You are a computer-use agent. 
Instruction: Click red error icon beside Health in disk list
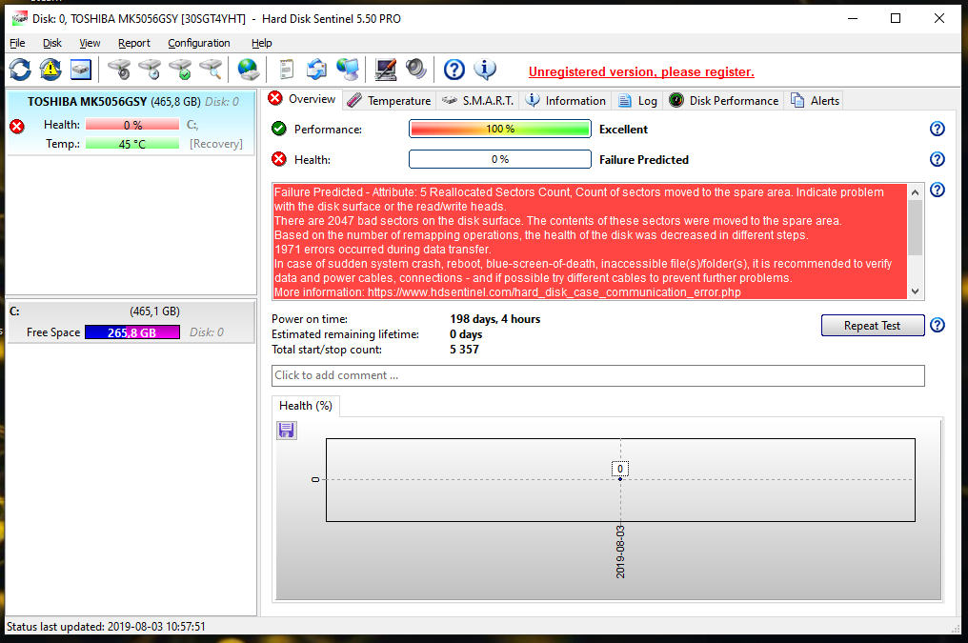(x=17, y=127)
